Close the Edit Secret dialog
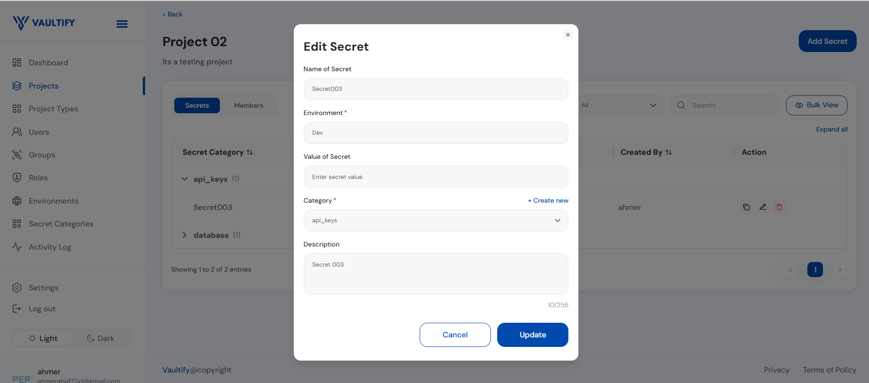This screenshot has width=869, height=383. [568, 35]
